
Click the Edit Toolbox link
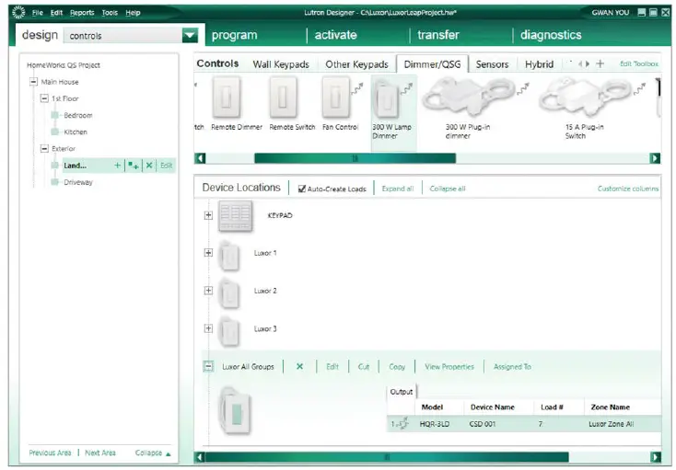tap(639, 63)
